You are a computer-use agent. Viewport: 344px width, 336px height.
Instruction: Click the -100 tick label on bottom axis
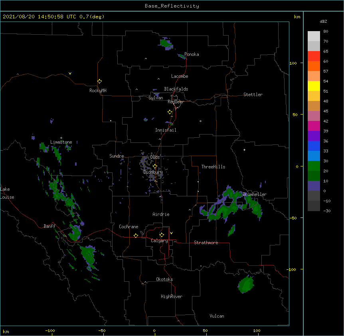point(50,330)
